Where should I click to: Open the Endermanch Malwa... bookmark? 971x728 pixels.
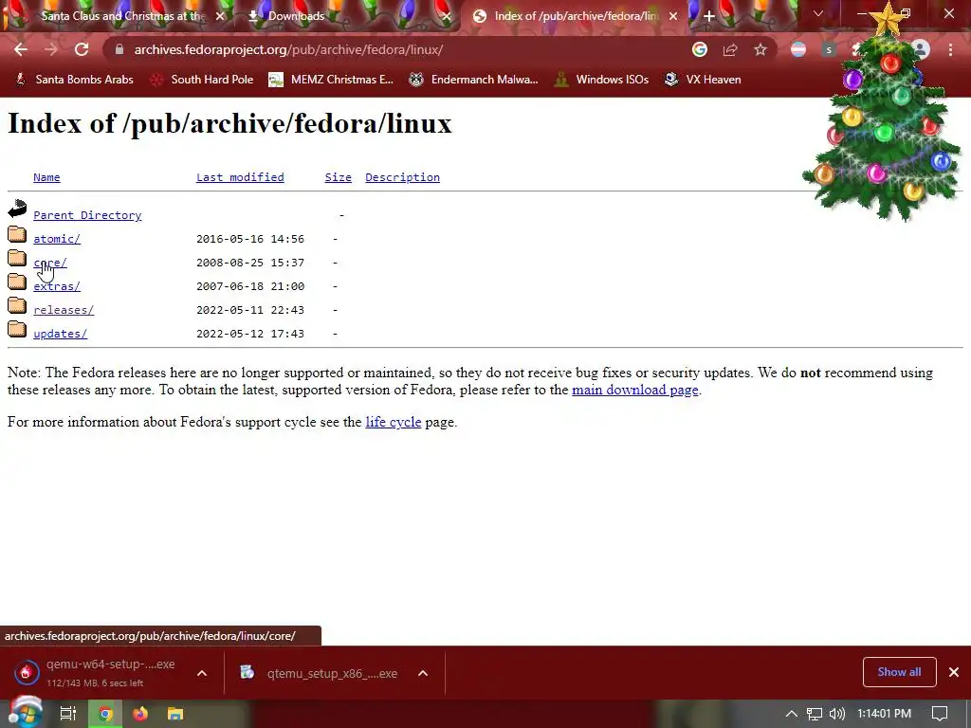pyautogui.click(x=474, y=80)
